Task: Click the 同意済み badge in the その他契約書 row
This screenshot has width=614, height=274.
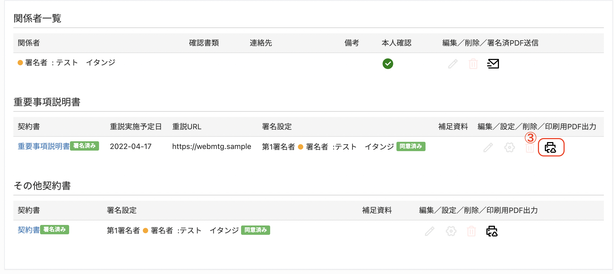Action: [255, 230]
